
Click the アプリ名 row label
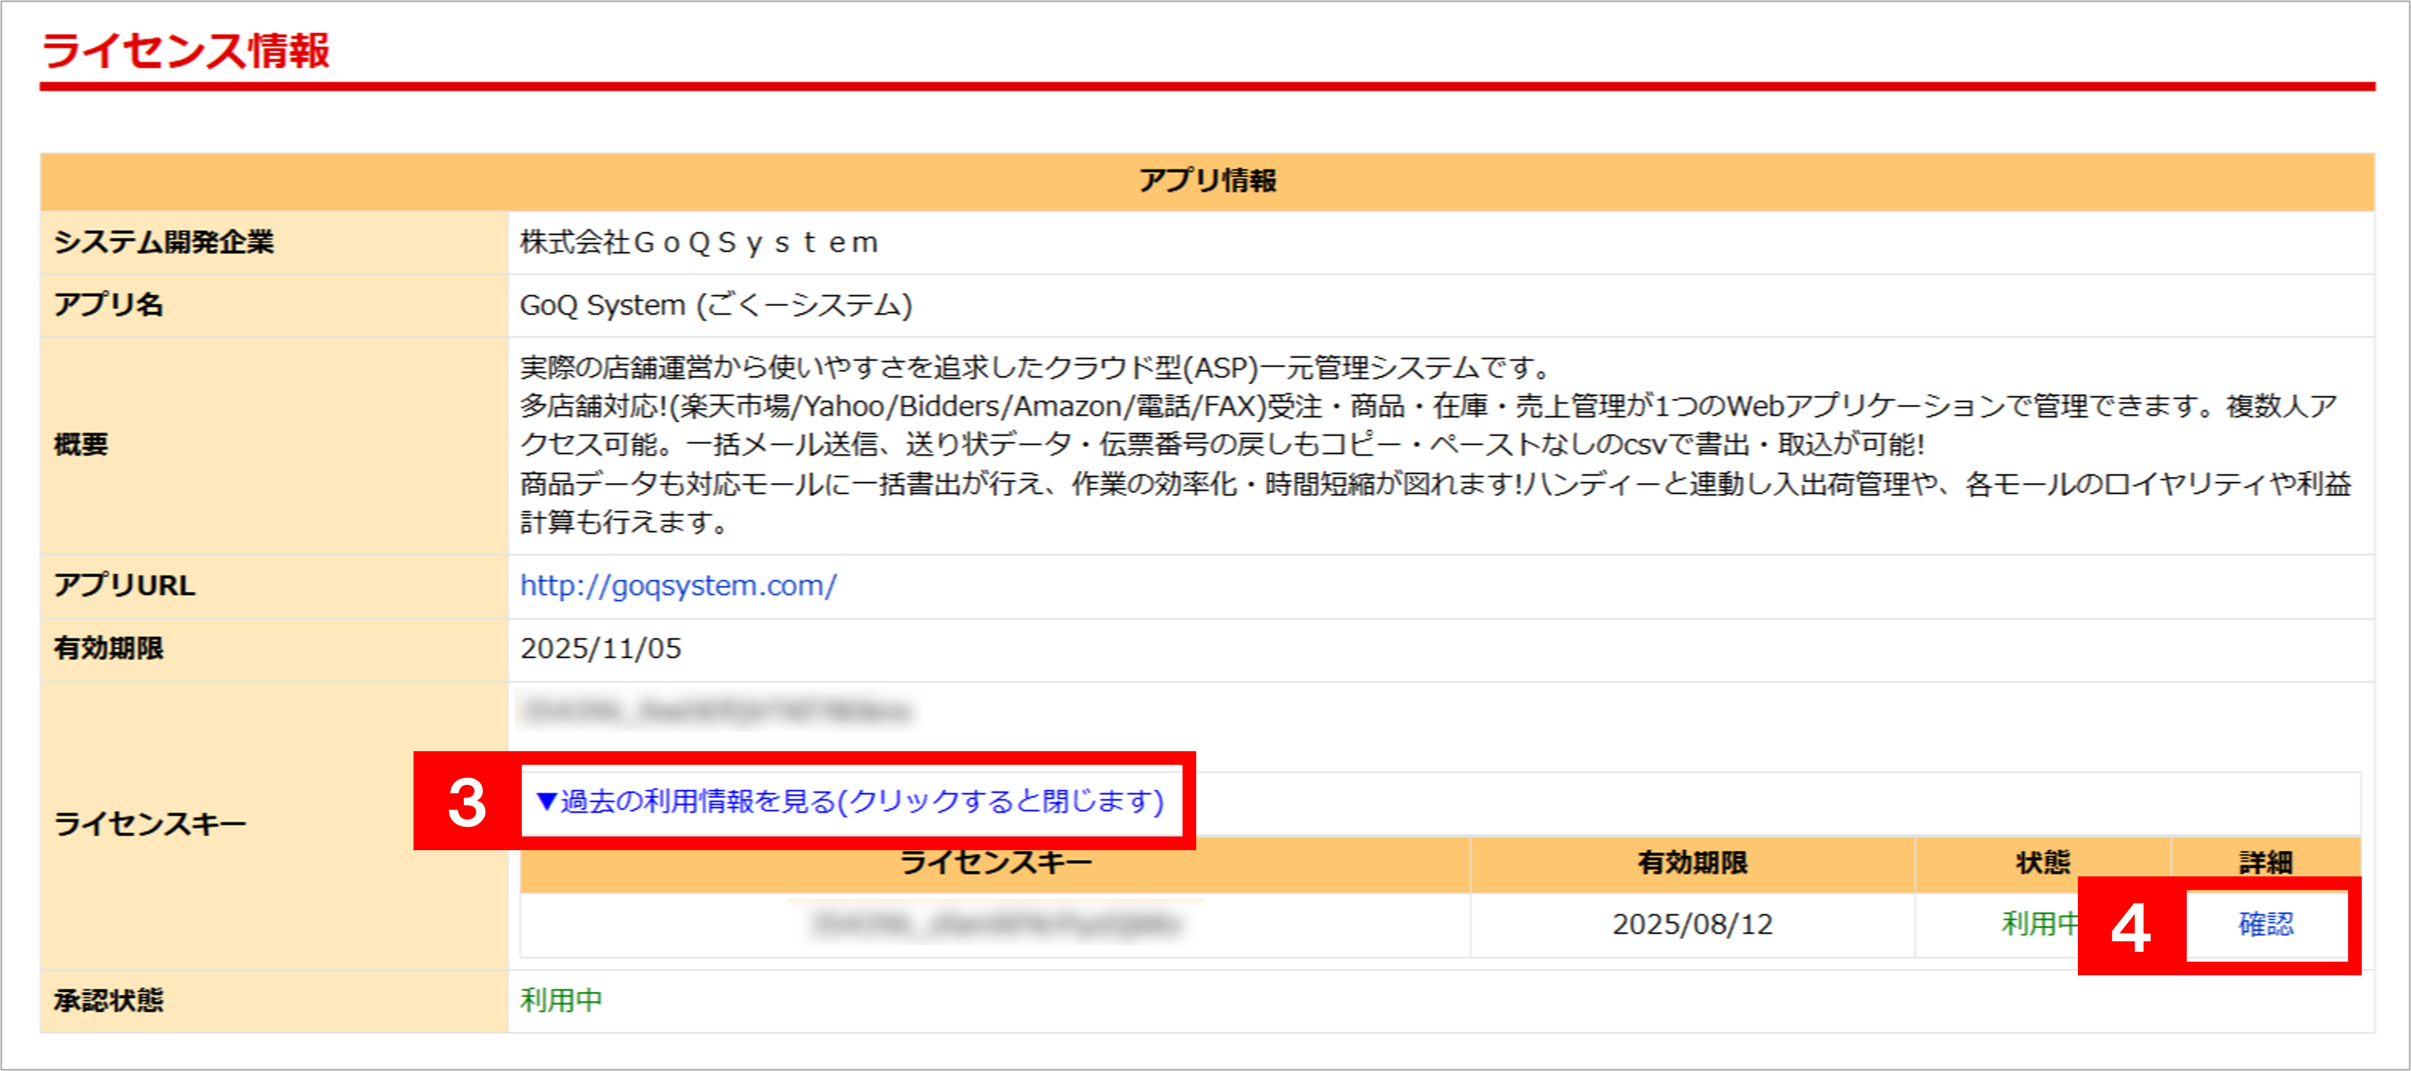point(108,305)
